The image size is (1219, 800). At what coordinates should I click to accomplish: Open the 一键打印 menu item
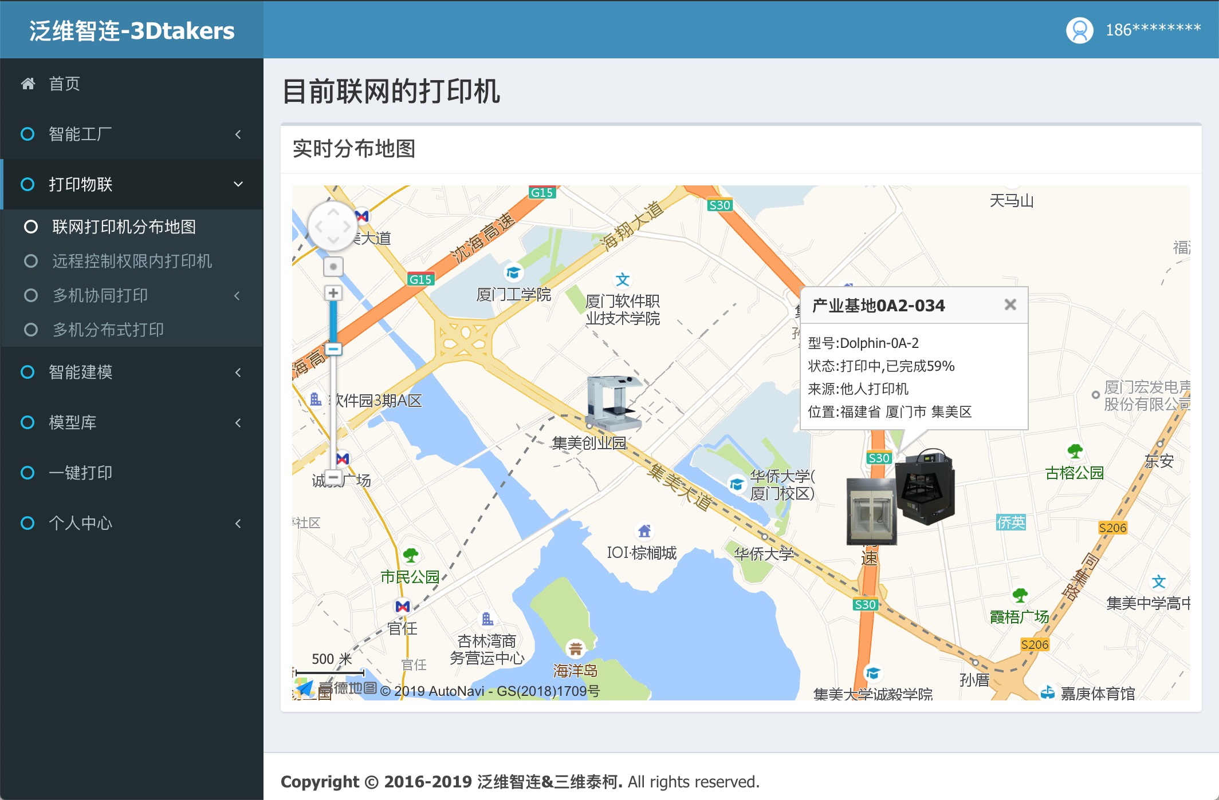coord(132,473)
